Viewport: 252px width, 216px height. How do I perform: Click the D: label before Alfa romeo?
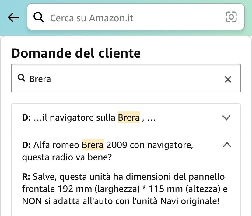[26, 145]
